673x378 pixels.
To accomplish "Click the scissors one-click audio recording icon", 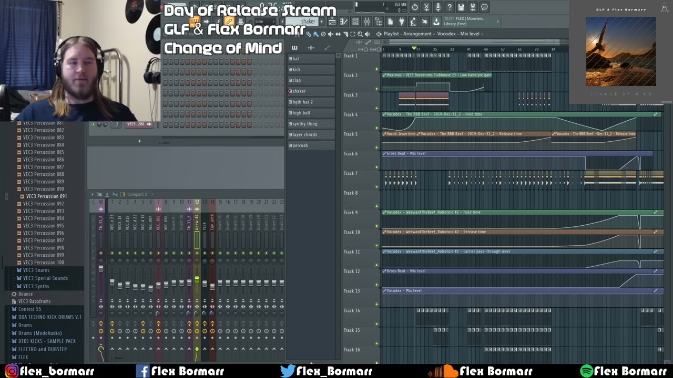I will (426, 7).
